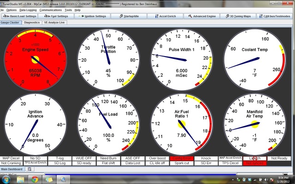Click the TPS Accel Enrich indicator

(x=35, y=163)
